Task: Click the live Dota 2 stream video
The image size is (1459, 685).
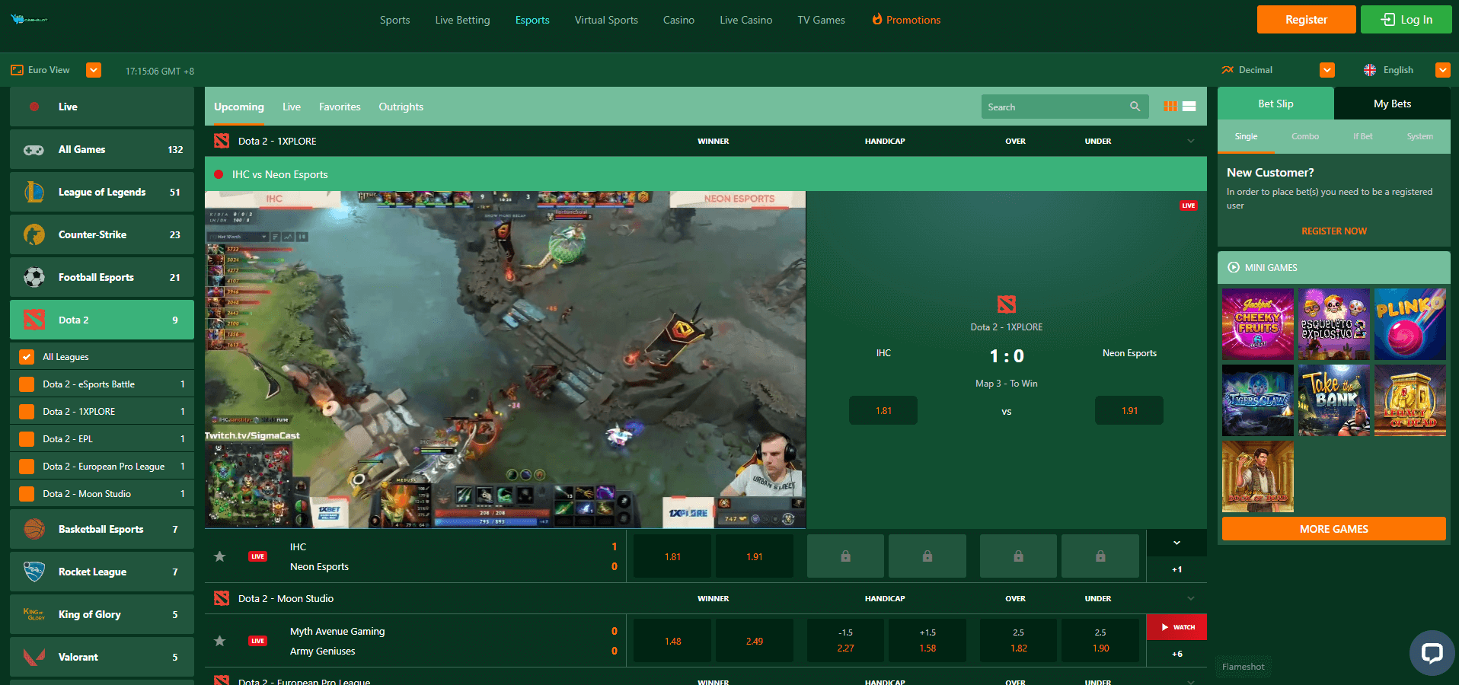Action: 505,359
